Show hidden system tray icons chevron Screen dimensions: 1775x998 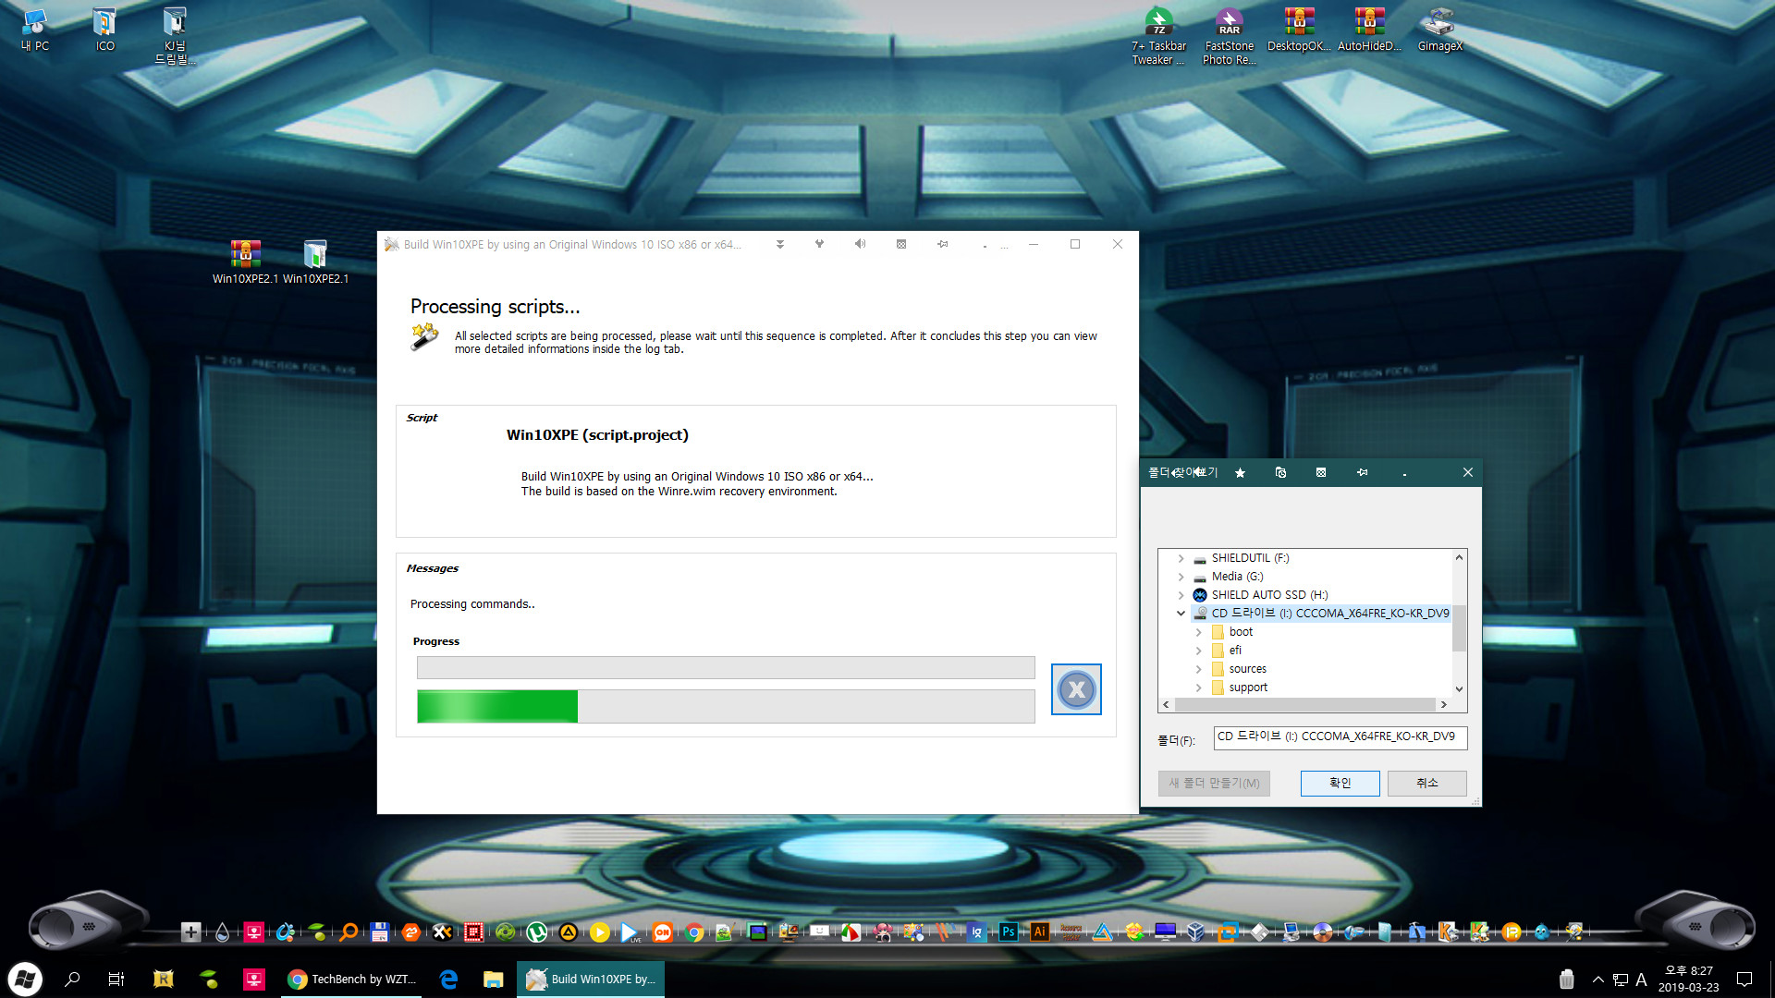(x=1597, y=980)
